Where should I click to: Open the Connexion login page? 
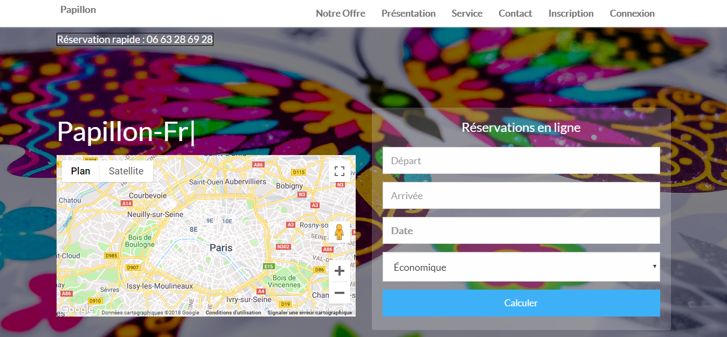pos(632,13)
